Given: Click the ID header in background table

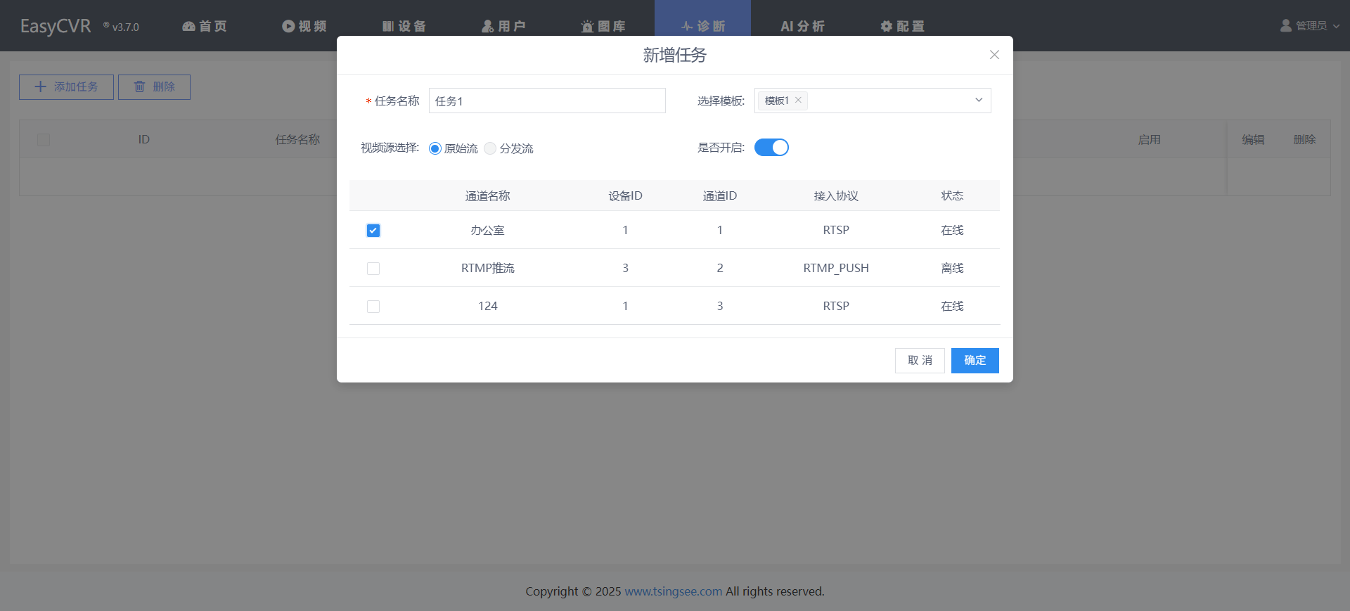Looking at the screenshot, I should (x=144, y=139).
